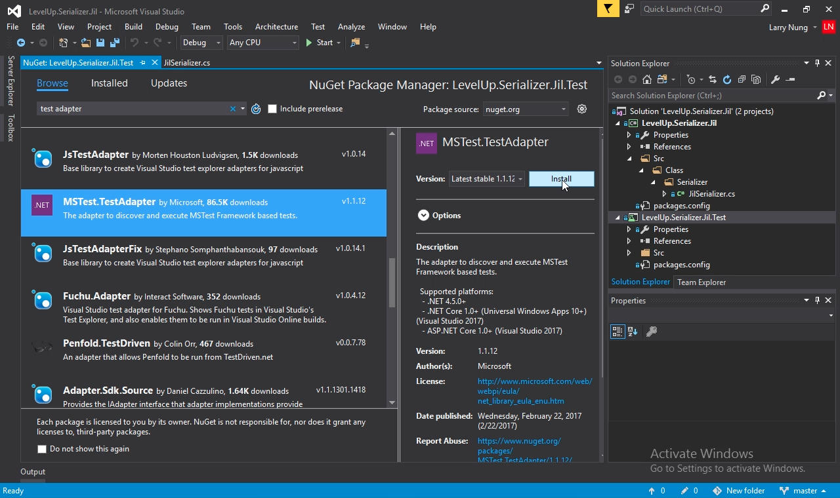Click the Property Pages wrench in Properties

click(x=652, y=332)
